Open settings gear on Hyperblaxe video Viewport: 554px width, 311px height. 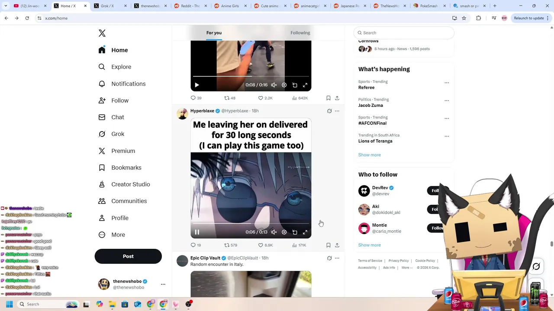tap(284, 232)
